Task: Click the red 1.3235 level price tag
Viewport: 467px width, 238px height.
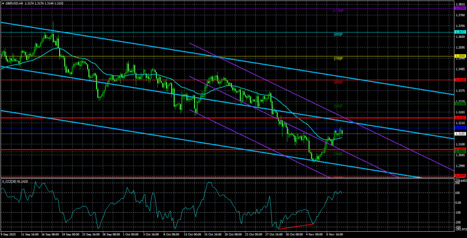Action: [x=460, y=118]
